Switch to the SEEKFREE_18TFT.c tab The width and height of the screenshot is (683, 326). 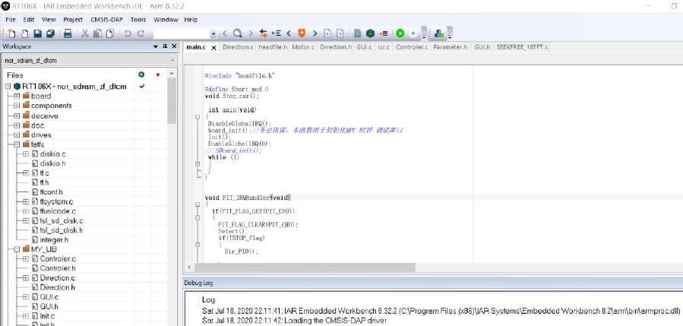click(522, 47)
